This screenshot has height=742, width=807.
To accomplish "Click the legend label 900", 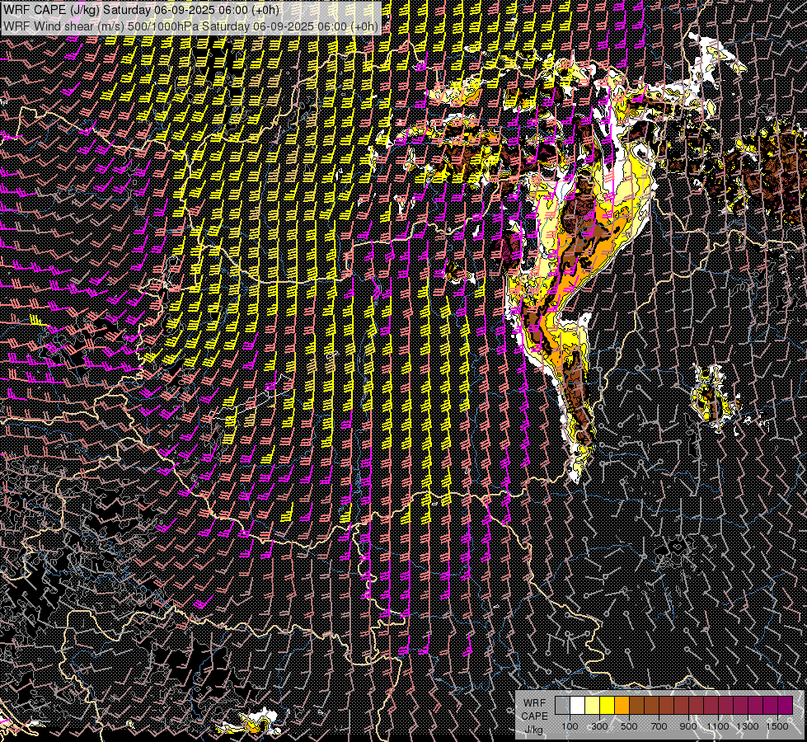I will click(x=688, y=726).
